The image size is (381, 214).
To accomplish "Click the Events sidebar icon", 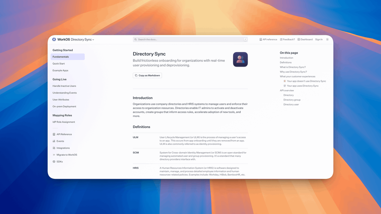I will (54, 141).
